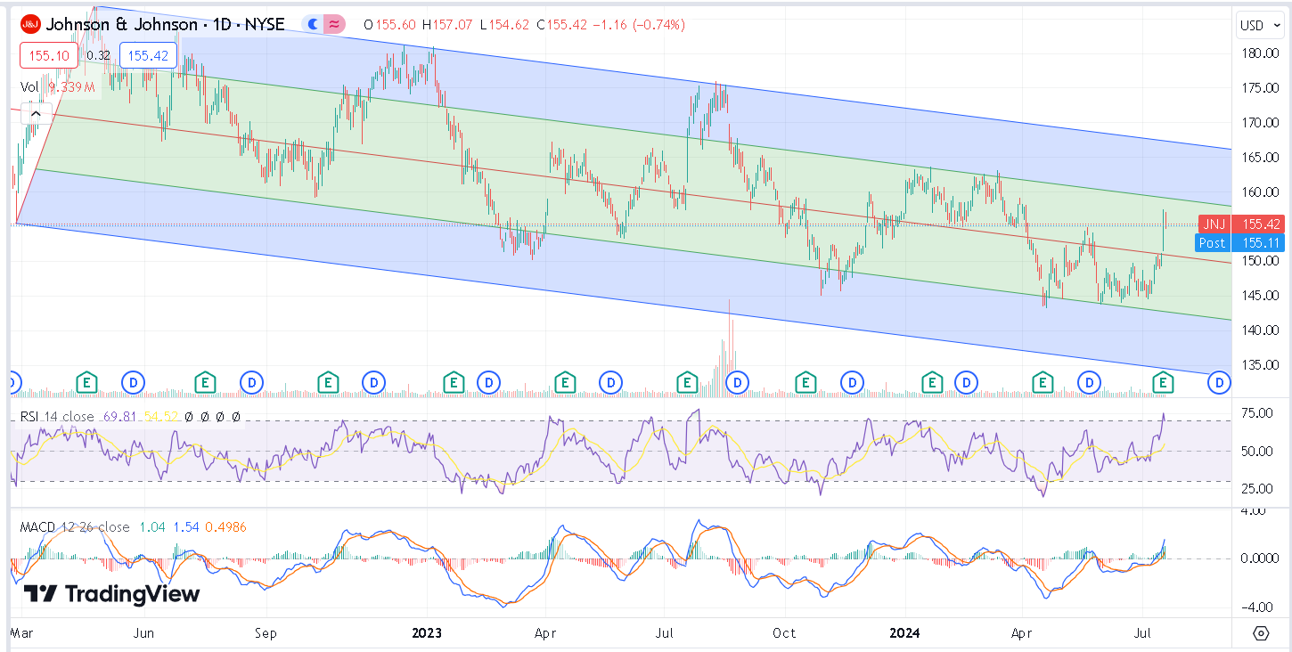Open the February 2023 dividend D marker
The width and height of the screenshot is (1292, 652).
coord(488,383)
